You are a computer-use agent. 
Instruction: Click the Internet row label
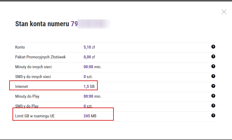click(21, 86)
